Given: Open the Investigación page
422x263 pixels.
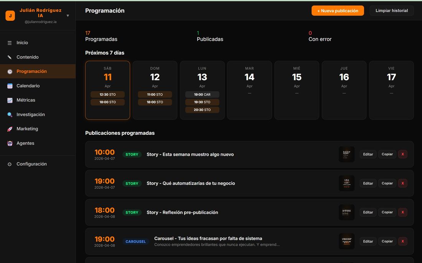Looking at the screenshot, I should tap(38, 114).
